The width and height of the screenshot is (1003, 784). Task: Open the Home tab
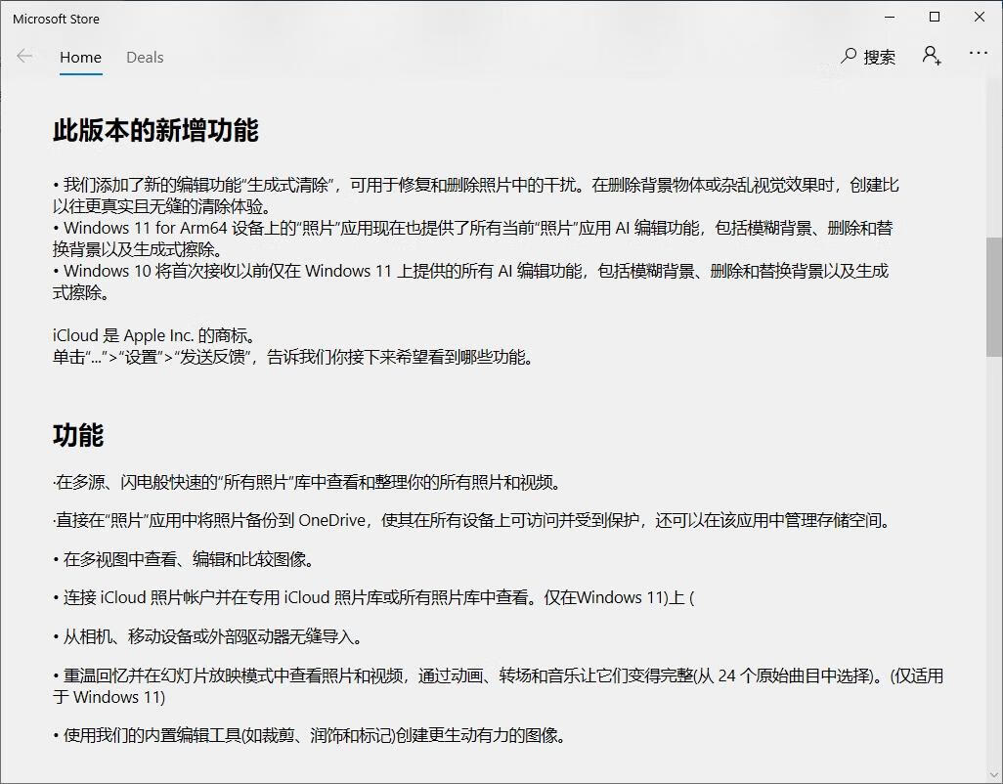80,58
